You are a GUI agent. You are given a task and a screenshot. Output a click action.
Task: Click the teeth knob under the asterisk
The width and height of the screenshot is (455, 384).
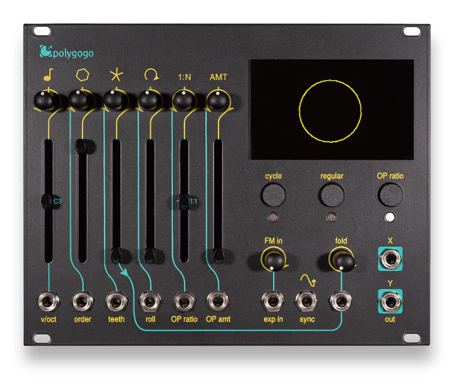(114, 100)
